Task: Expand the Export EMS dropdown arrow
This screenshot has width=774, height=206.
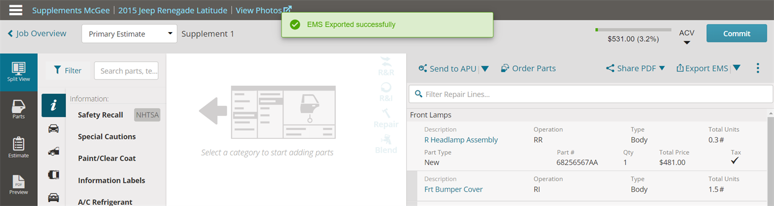Action: [x=736, y=68]
